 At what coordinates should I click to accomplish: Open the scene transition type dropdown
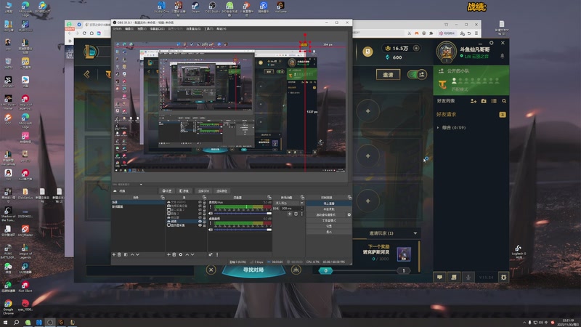pos(289,203)
